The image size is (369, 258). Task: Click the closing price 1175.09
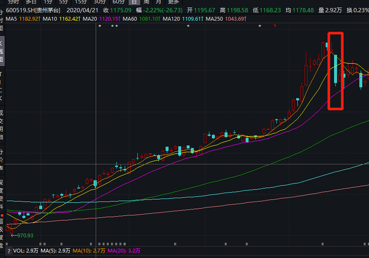point(121,11)
